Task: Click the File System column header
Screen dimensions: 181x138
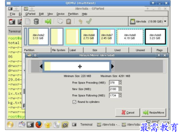Action: (x=60, y=50)
